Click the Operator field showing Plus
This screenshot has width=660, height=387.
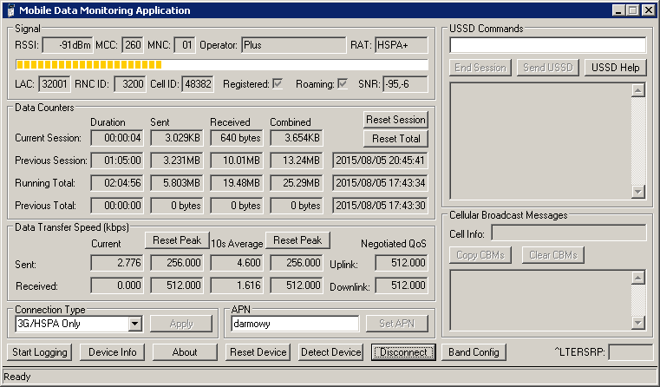(294, 45)
